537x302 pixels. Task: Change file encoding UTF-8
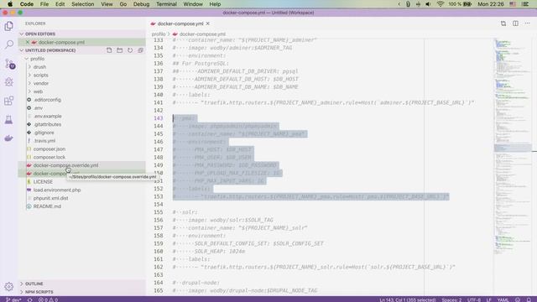[473, 299]
